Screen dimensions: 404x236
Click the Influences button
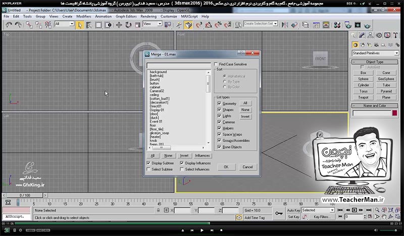click(203, 156)
